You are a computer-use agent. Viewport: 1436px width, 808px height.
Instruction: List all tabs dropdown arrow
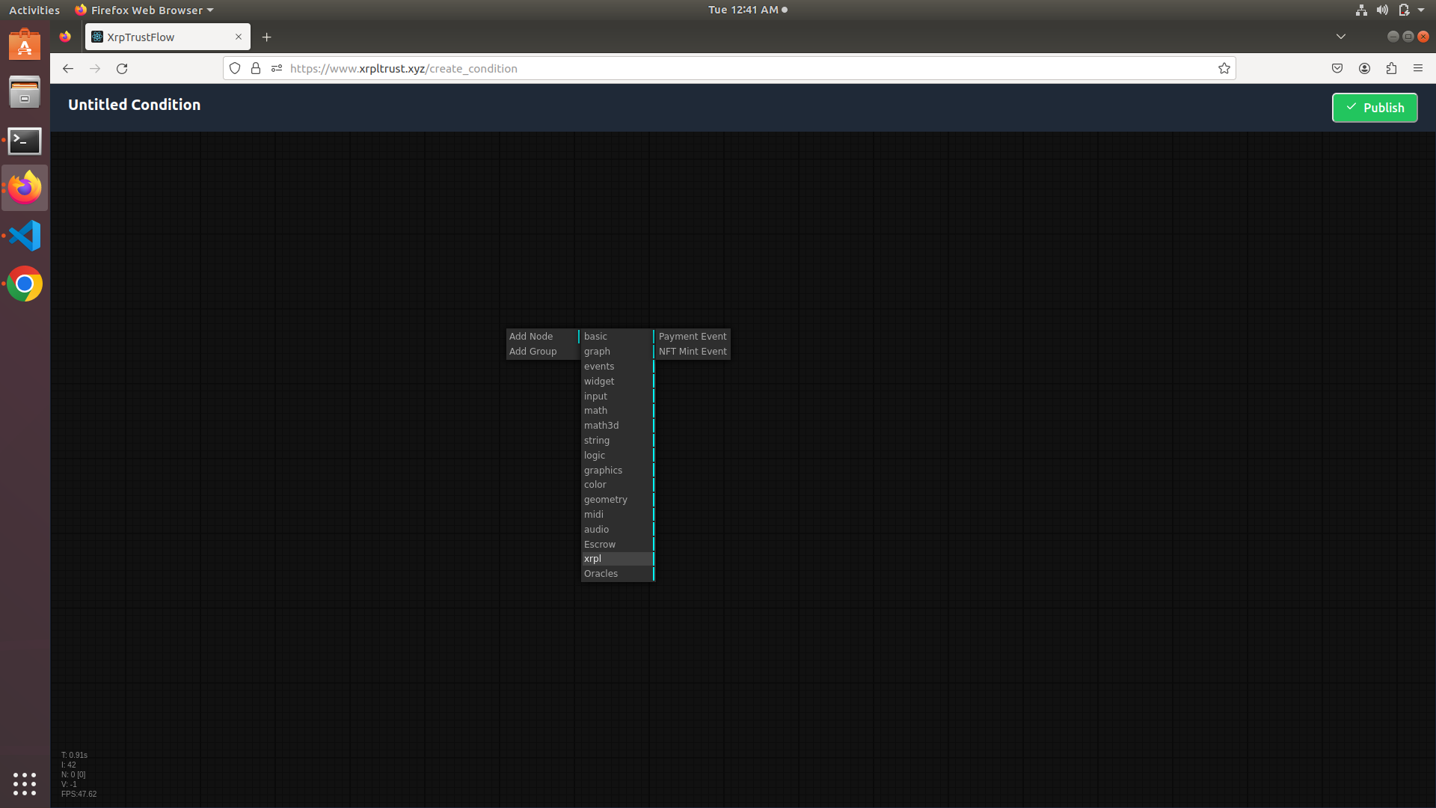[1341, 37]
